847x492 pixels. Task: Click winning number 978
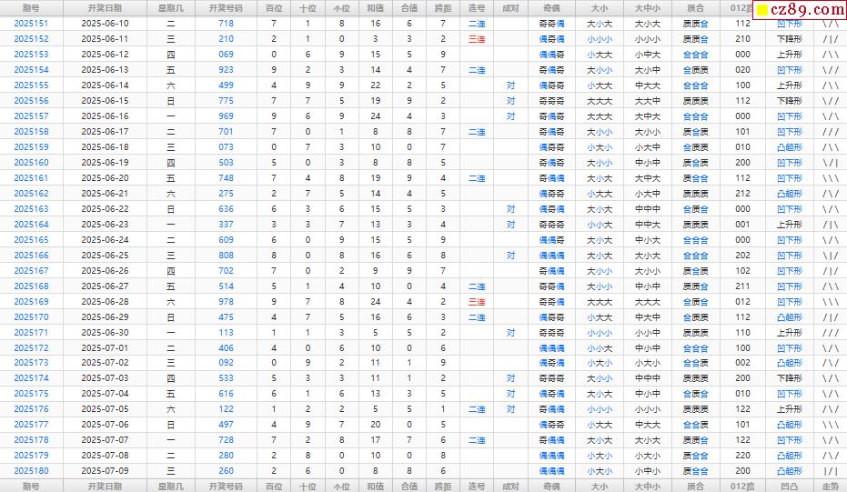[x=226, y=302]
